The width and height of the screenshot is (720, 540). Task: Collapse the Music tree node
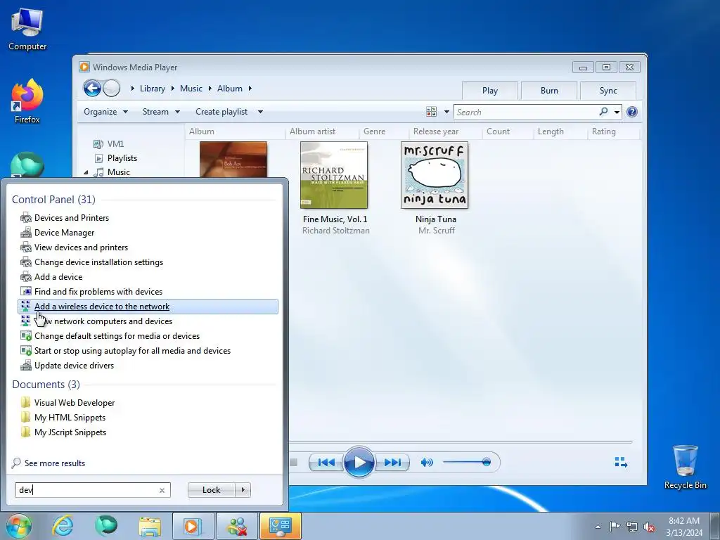(x=86, y=172)
